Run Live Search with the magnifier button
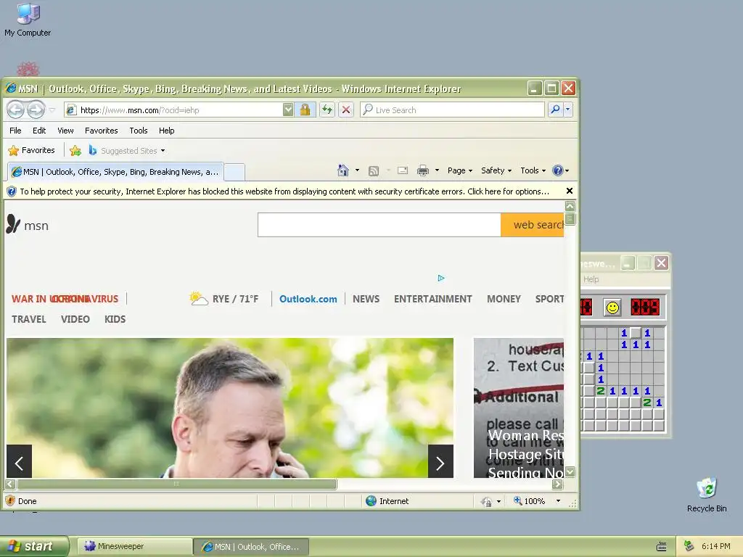 pos(555,110)
